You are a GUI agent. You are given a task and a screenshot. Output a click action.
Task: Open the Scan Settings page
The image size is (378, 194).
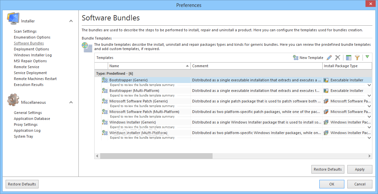point(25,31)
